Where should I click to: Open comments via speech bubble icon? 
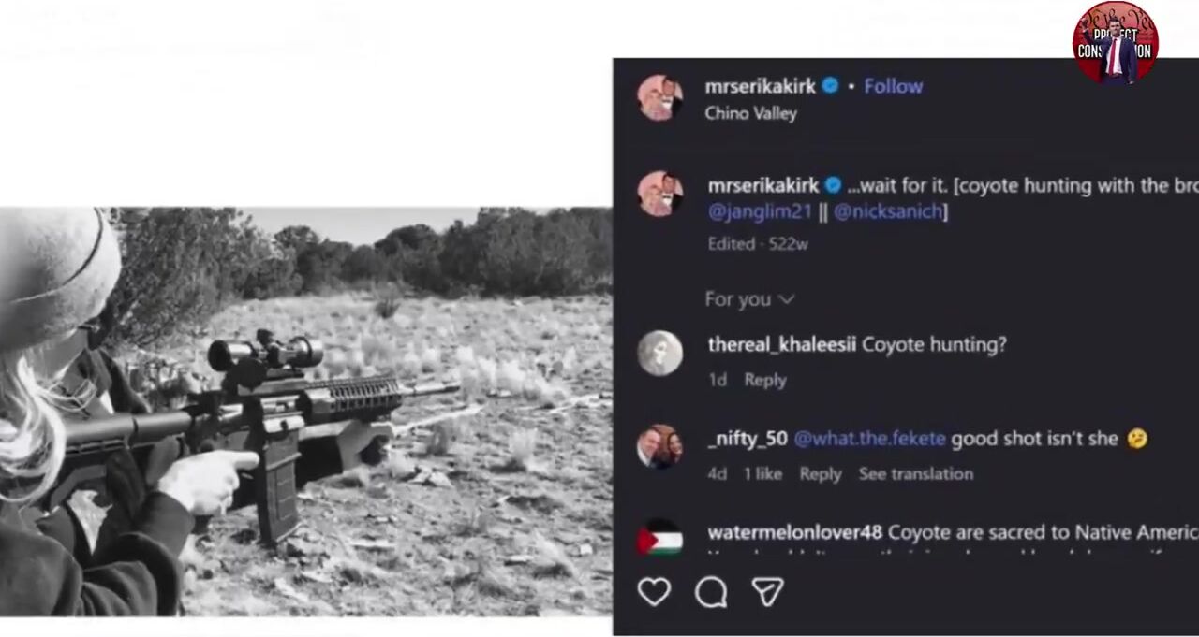coord(711,592)
